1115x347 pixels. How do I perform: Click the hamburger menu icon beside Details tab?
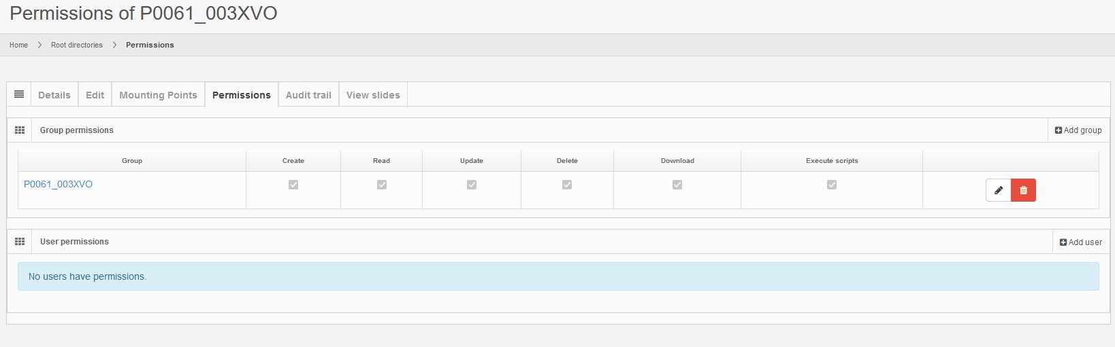pos(19,94)
